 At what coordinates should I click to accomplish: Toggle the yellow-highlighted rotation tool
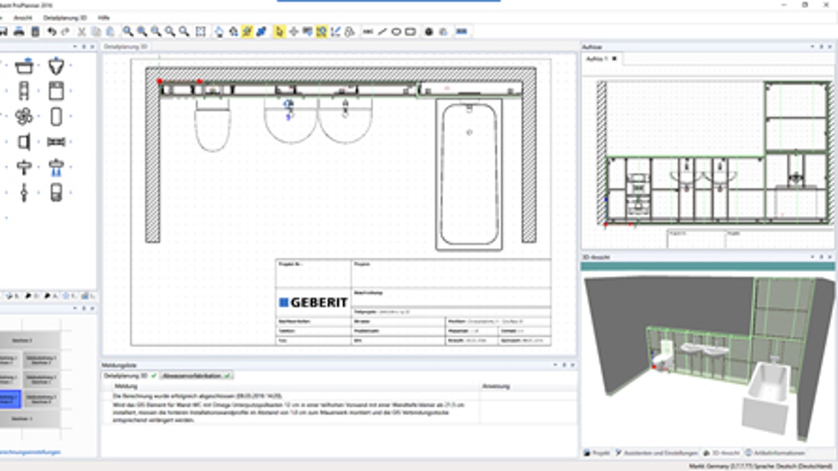(x=246, y=31)
